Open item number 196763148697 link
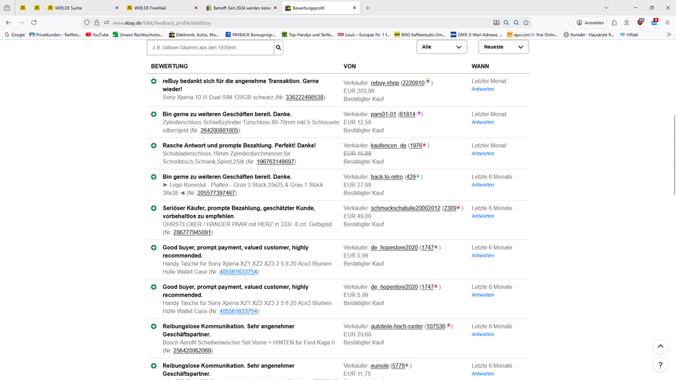676x380 pixels. click(x=275, y=162)
